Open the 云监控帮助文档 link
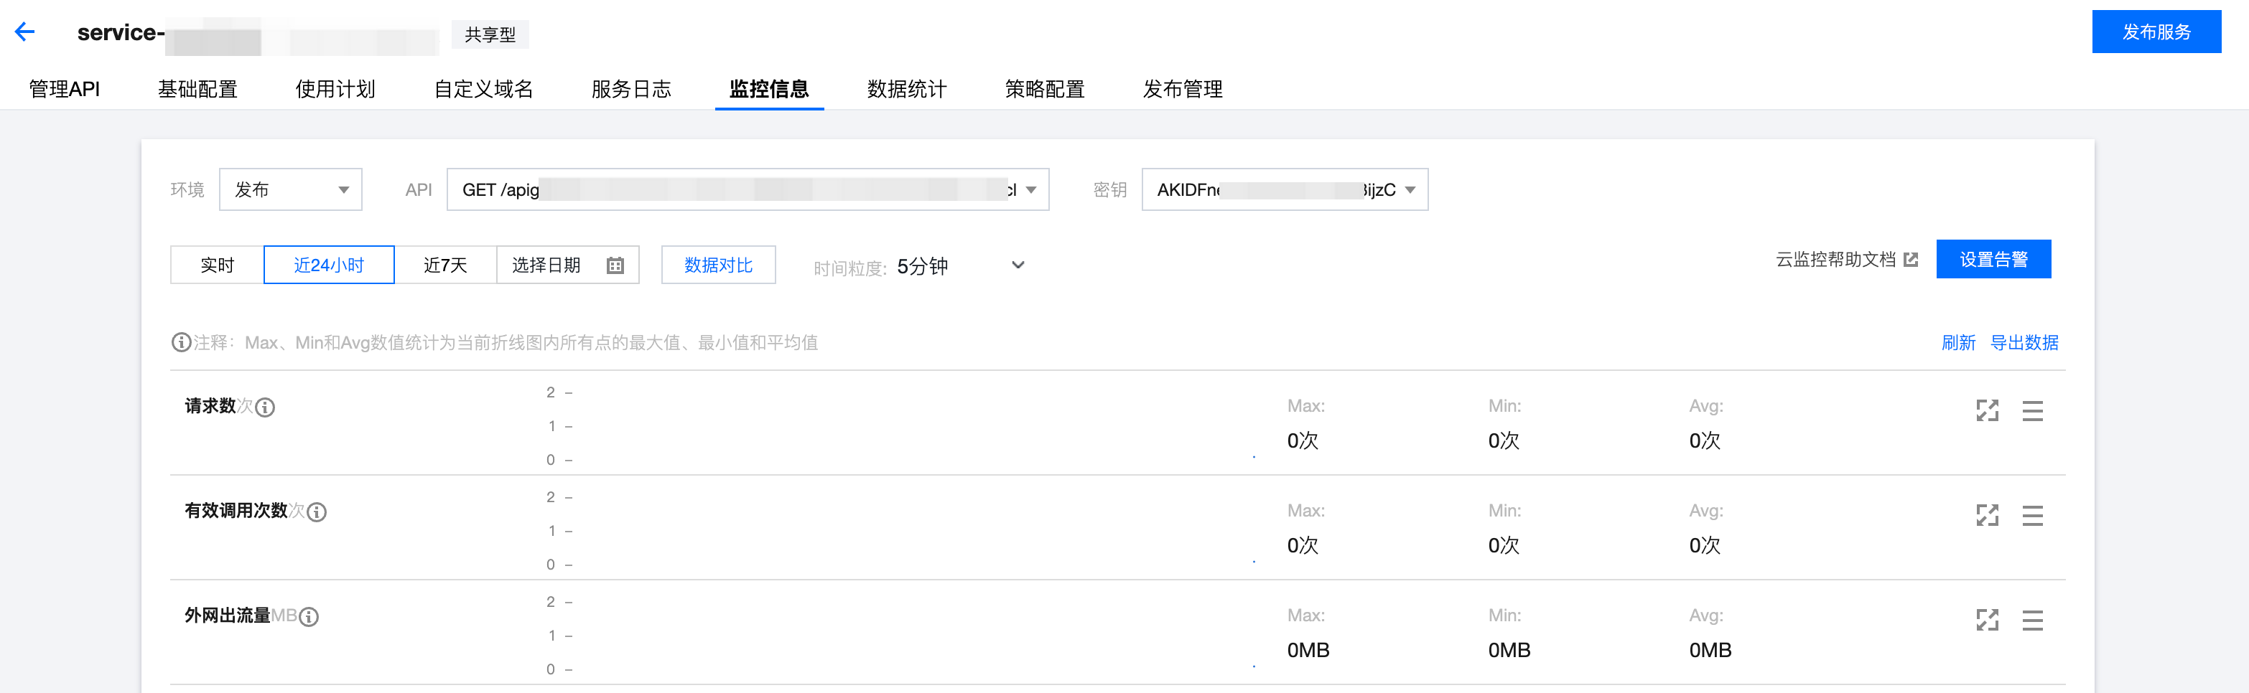The image size is (2249, 693). 1836,260
